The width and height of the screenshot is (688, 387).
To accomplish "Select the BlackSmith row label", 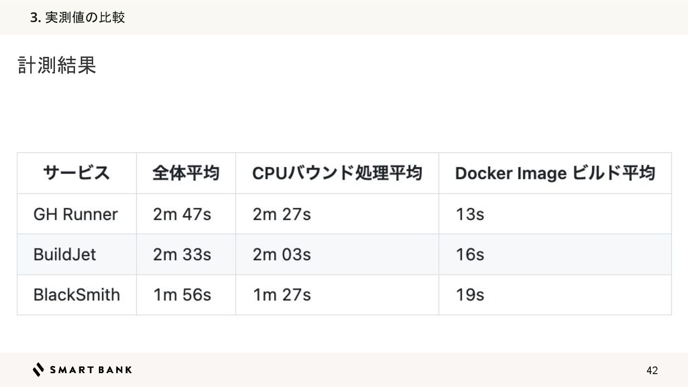I will (76, 295).
